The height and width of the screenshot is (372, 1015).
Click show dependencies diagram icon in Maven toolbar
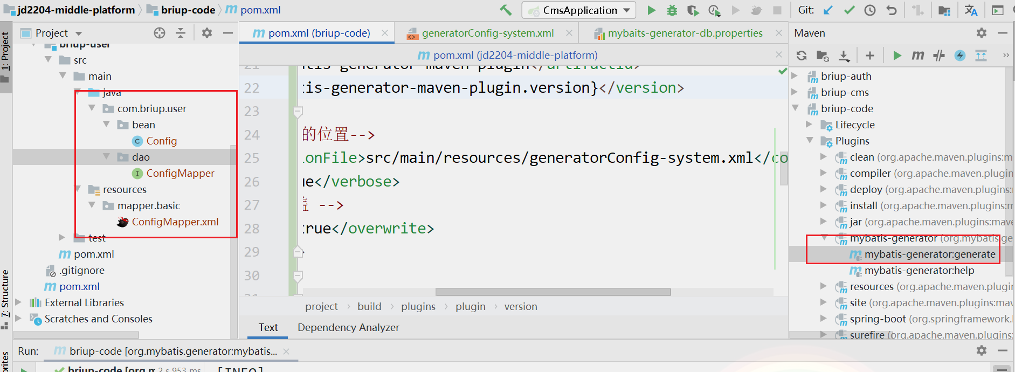[x=981, y=56]
